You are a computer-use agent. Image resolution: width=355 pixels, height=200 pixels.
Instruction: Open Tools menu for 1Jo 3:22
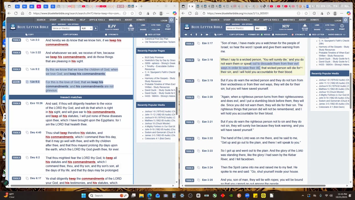[x=16, y=52]
